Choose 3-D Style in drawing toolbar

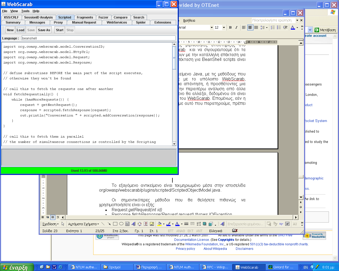pyautogui.click(x=211, y=224)
